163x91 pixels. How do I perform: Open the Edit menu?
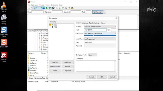33,5
